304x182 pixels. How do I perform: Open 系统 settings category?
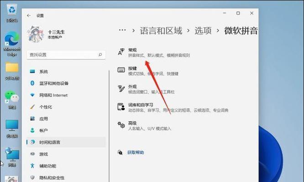(x=66, y=72)
